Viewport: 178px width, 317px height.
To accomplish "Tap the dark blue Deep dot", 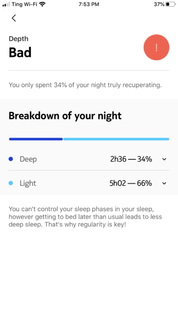I will (x=11, y=159).
